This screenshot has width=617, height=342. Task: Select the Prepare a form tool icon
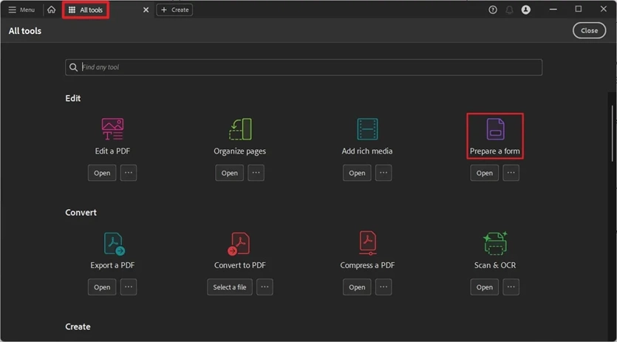(495, 129)
